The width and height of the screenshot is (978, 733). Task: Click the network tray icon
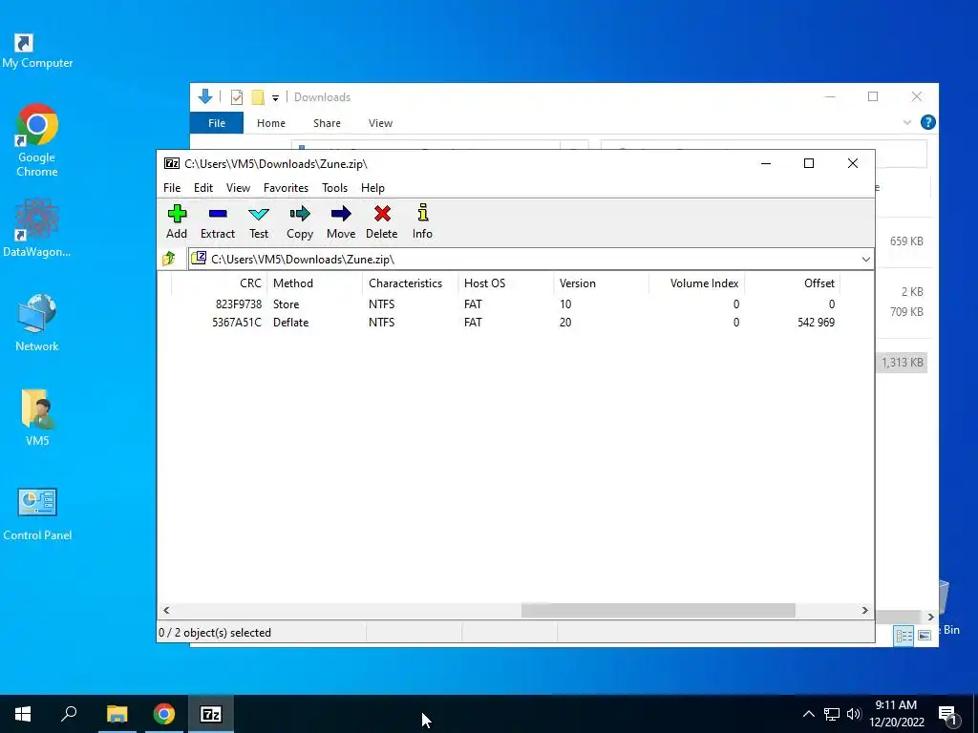(x=832, y=714)
